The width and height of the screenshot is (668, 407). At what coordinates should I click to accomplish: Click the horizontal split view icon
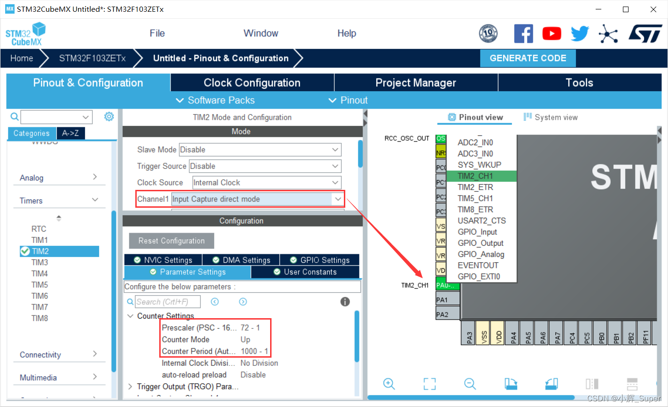point(632,384)
